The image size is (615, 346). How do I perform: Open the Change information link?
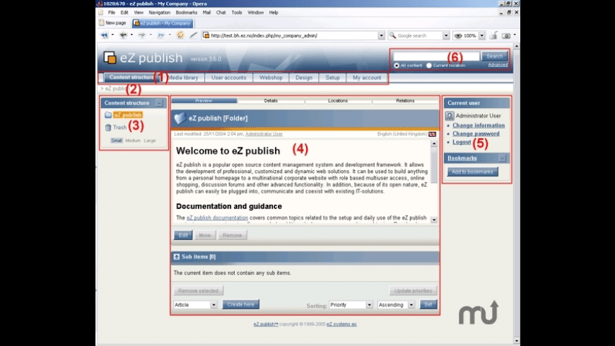(479, 126)
